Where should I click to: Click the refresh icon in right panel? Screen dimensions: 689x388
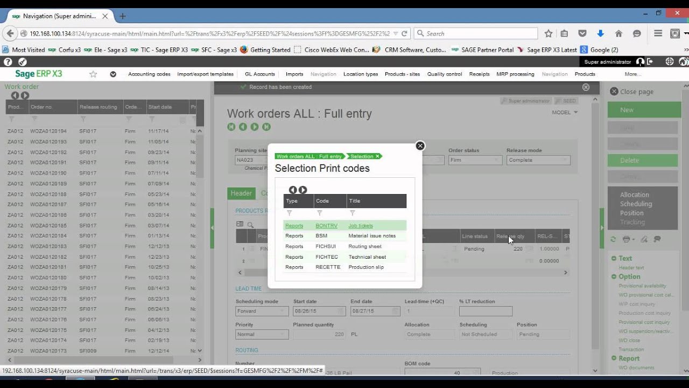pos(613,239)
